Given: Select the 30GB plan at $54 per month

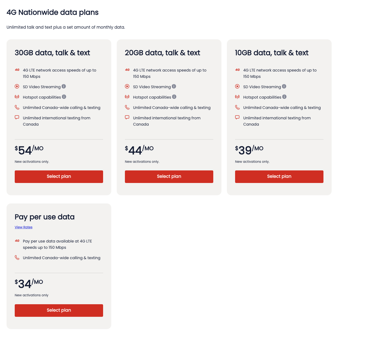Looking at the screenshot, I should [x=59, y=177].
